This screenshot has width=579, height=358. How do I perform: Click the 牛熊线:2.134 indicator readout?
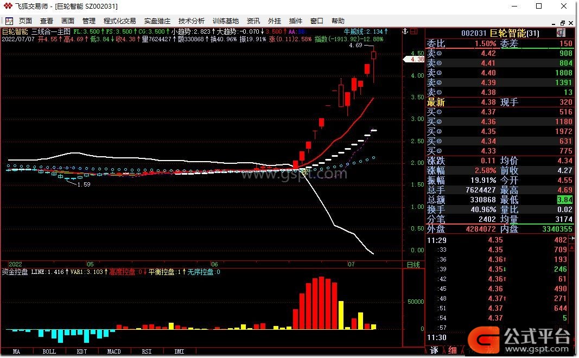click(x=366, y=32)
